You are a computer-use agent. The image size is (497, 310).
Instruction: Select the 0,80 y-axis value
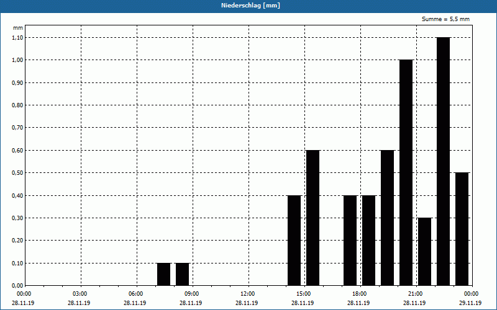(x=17, y=105)
